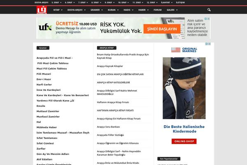Open İnne Ve Kardeşleri link

click(49, 90)
